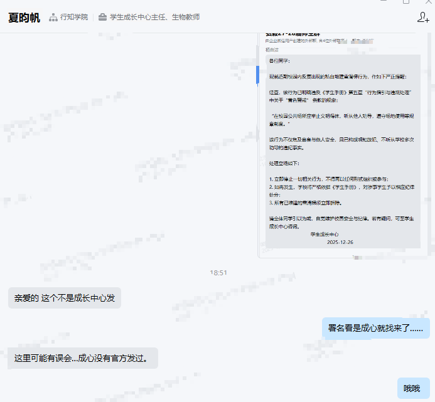
Task: Maximize the chat window
Action: pos(406,1)
